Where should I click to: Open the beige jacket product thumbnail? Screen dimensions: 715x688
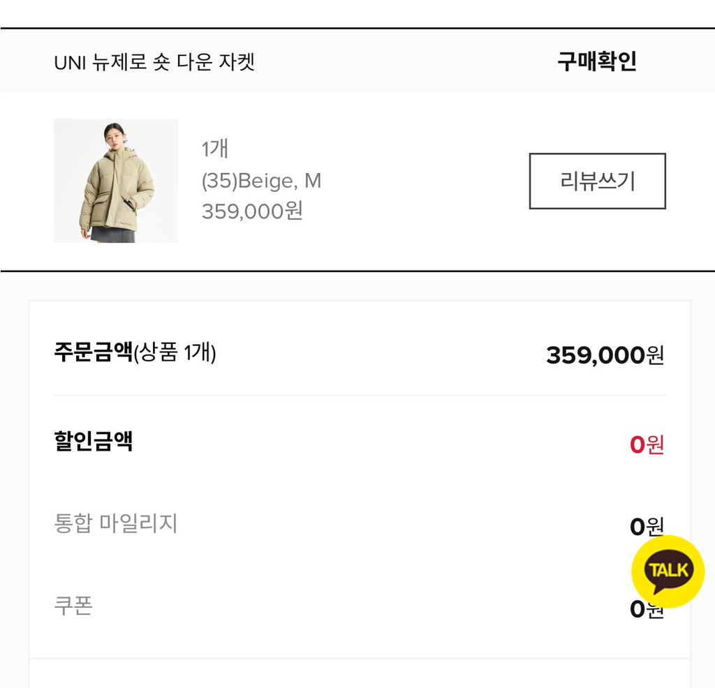(x=116, y=181)
